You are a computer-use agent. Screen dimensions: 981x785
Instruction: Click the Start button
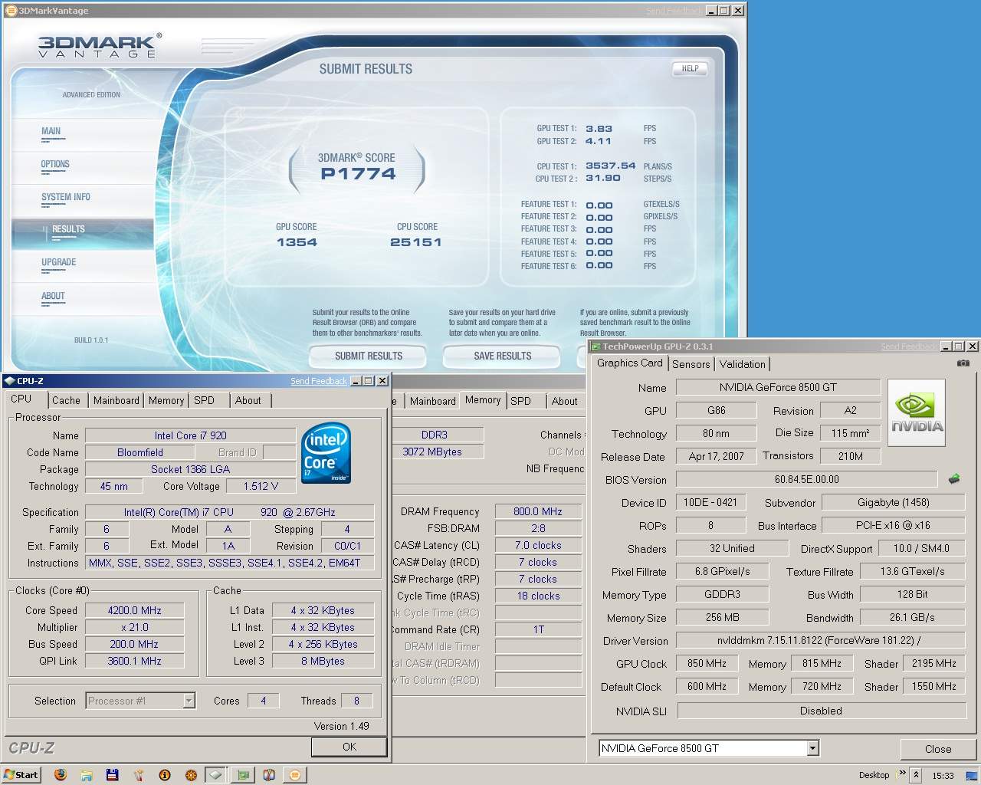(x=21, y=775)
